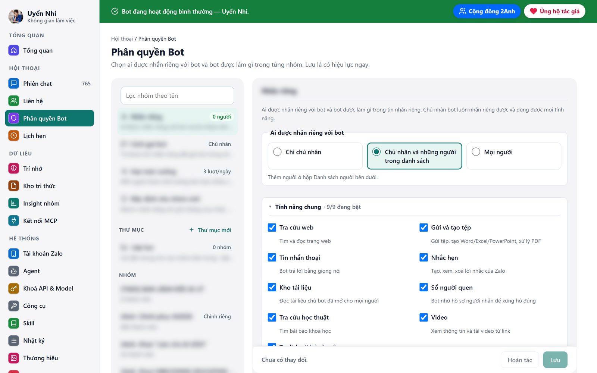This screenshot has width=597, height=373.
Task: Click the Công cụ wrench icon
Action: 14,306
